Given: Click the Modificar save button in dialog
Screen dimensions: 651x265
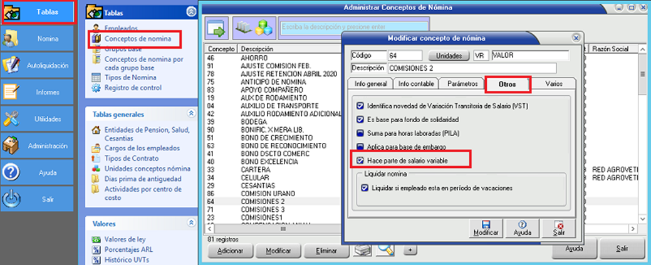Looking at the screenshot, I should click(x=486, y=228).
